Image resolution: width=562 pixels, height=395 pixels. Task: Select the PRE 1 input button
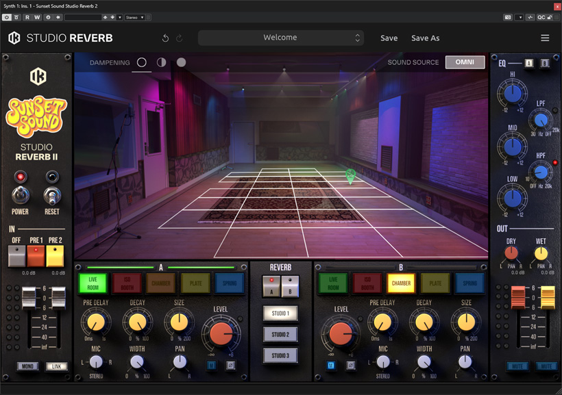[36, 256]
